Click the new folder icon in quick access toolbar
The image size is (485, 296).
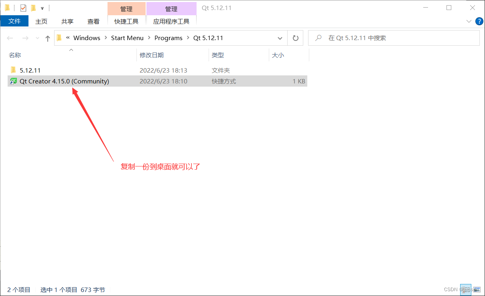(33, 8)
